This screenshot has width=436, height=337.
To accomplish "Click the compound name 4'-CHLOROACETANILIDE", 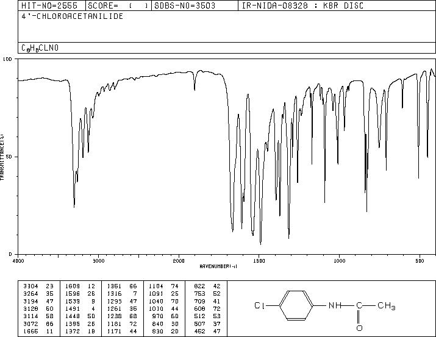I will tap(73, 16).
